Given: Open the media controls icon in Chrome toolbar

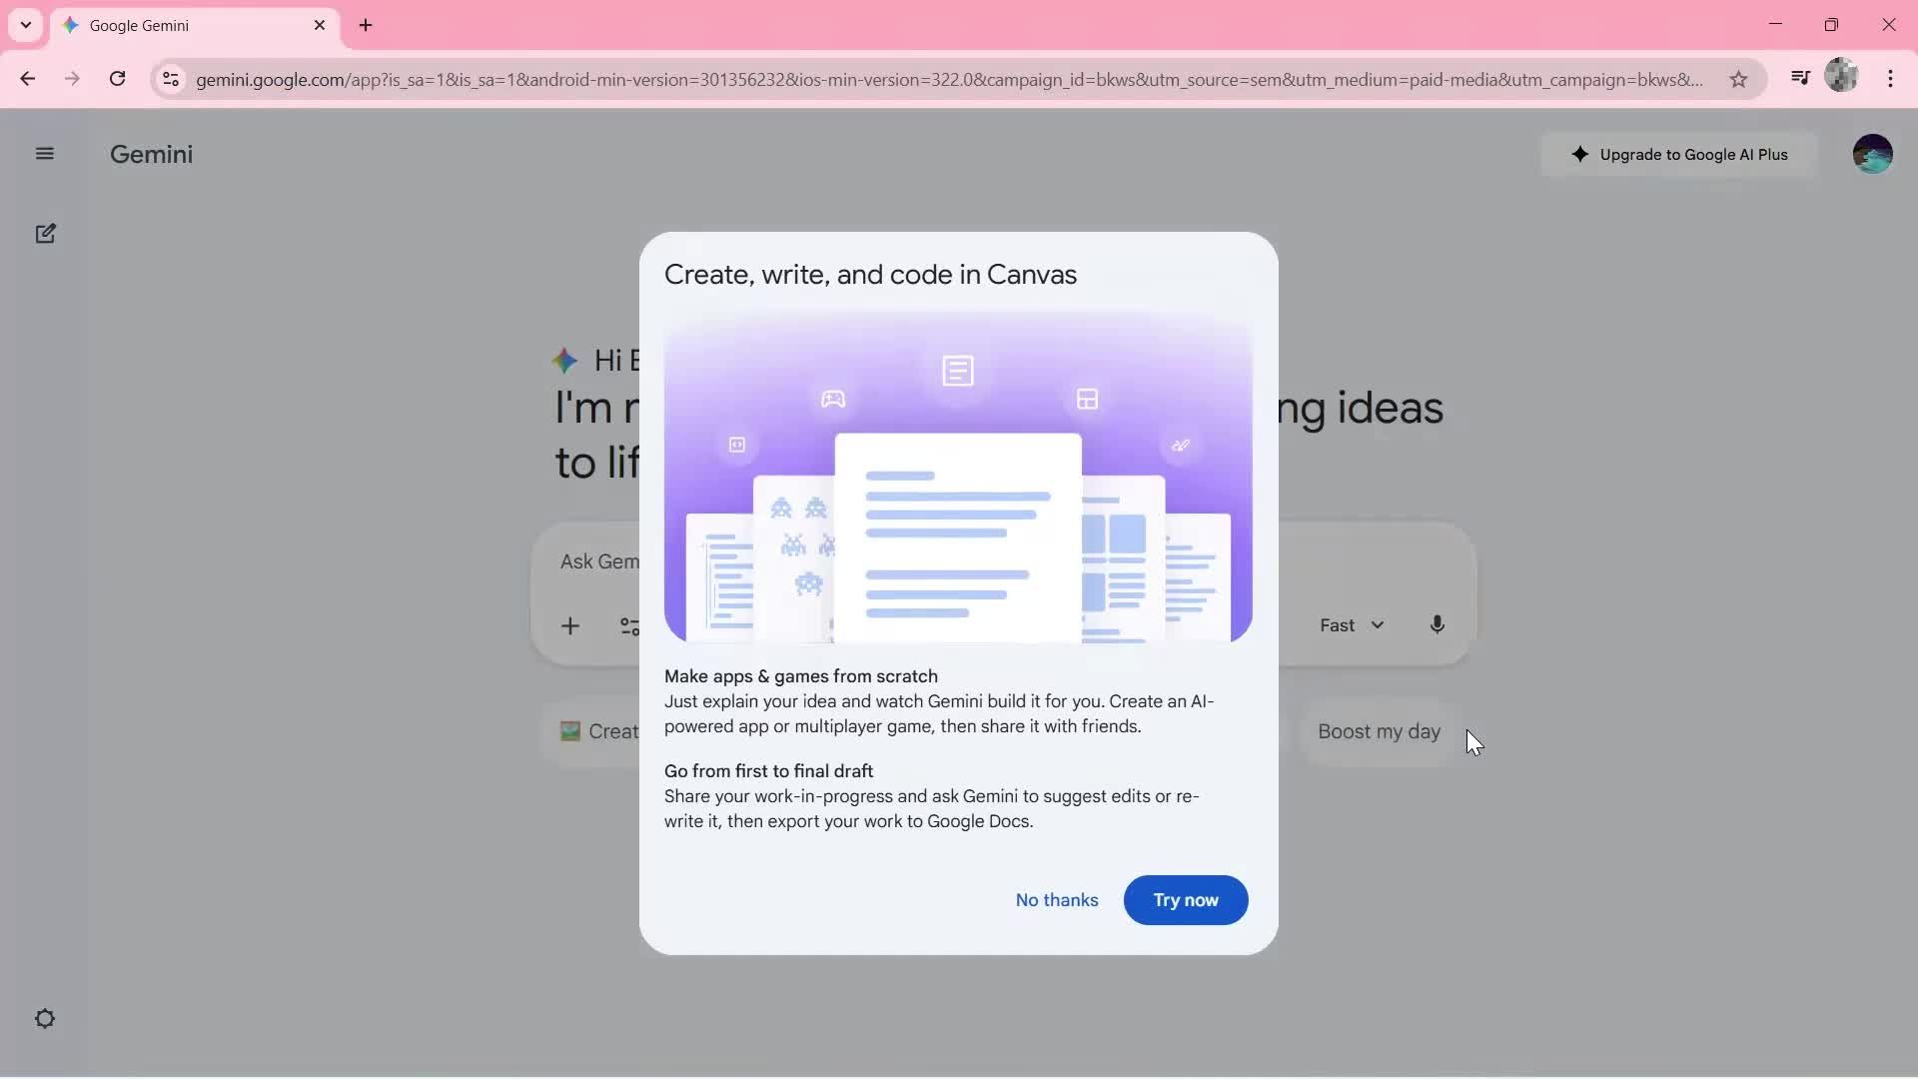Looking at the screenshot, I should 1801,78.
